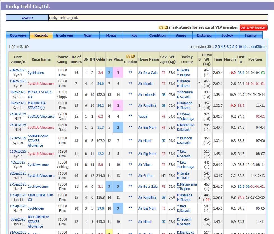Open the Overview tab
This screenshot has height=234, width=274.
[x=18, y=35]
